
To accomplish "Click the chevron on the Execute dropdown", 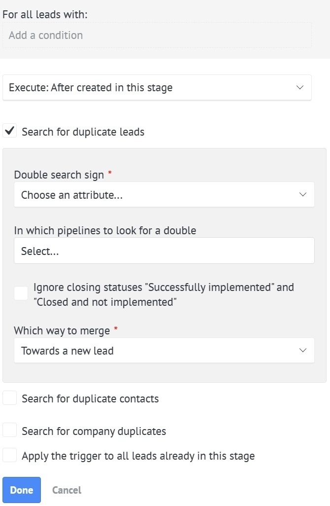I will [x=300, y=88].
